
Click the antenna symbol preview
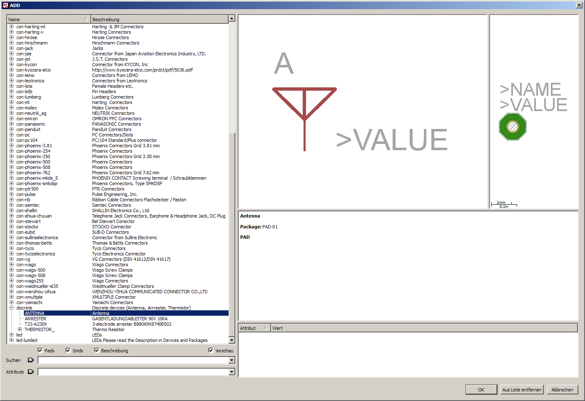point(304,119)
